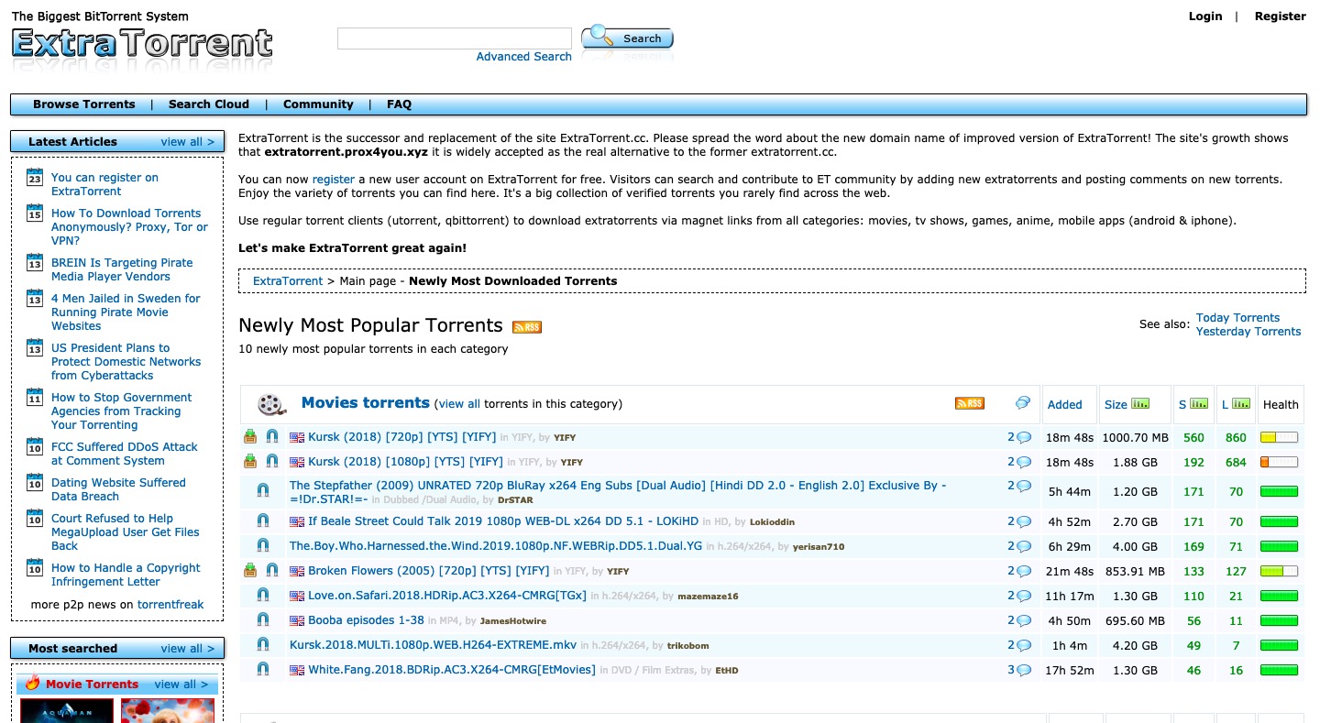View all Movie Torrents in sidebar
This screenshot has width=1320, height=723.
(181, 685)
